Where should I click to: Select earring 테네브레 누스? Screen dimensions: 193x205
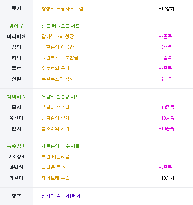(x=56, y=178)
